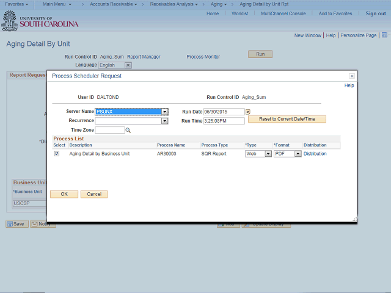Click the Run button
391x293 pixels.
(x=260, y=54)
